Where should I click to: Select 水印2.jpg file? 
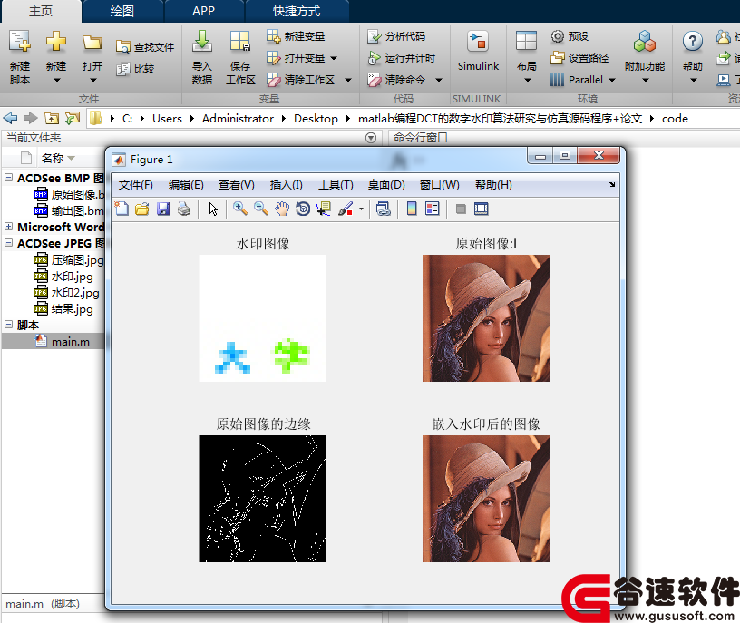click(x=66, y=293)
